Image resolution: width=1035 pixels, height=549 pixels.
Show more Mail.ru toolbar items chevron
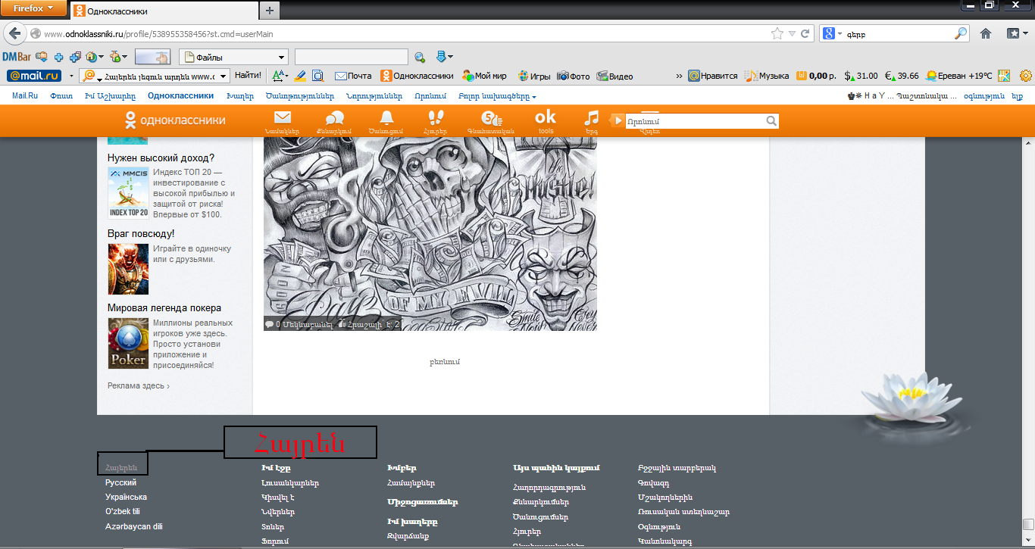679,76
